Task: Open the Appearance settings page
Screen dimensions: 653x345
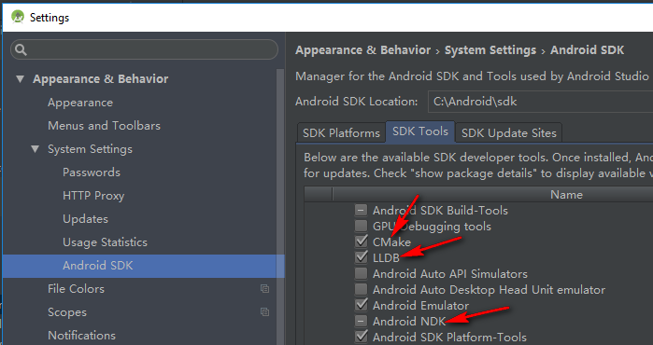Action: coord(80,103)
